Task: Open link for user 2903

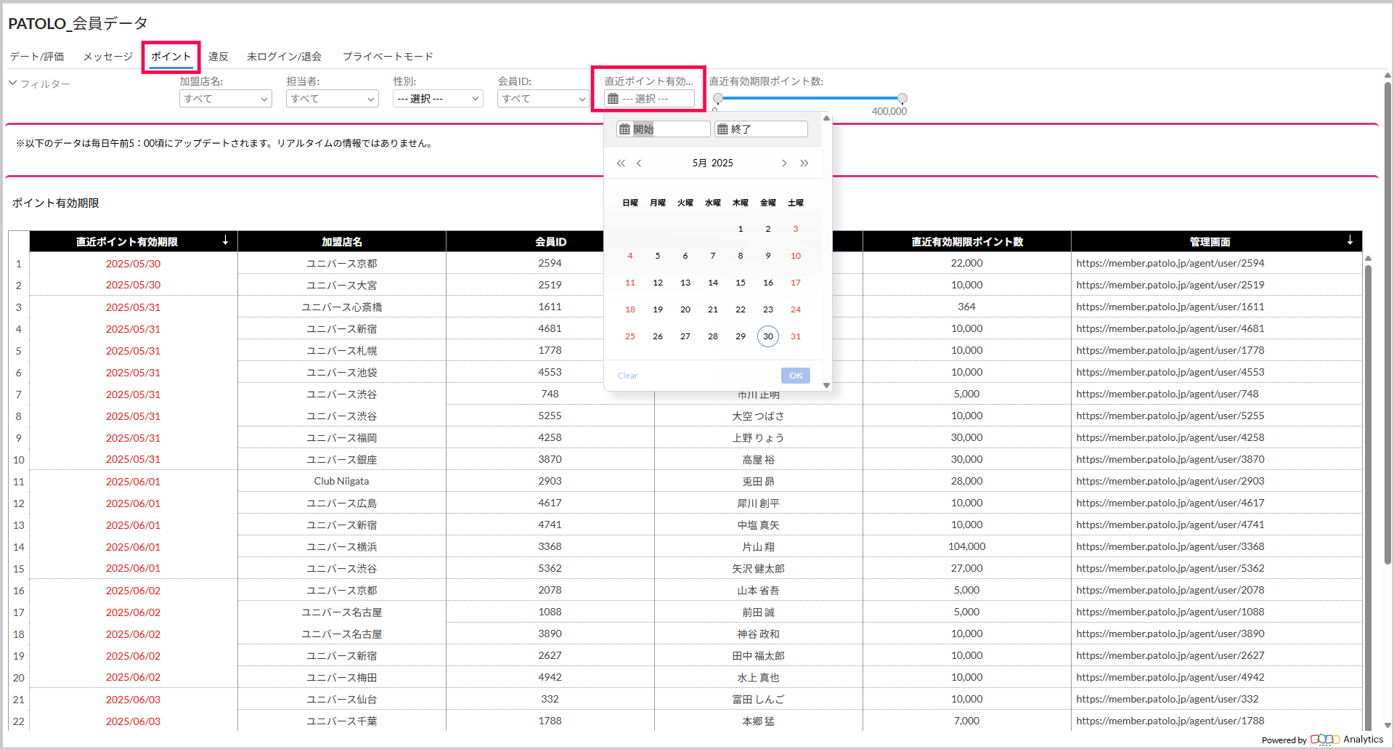Action: point(1170,481)
